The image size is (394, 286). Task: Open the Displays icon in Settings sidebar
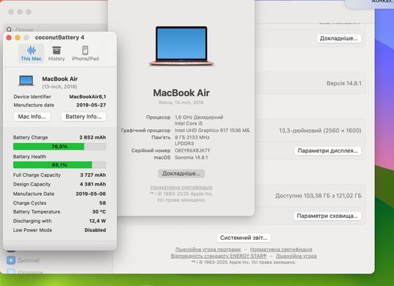[11, 260]
